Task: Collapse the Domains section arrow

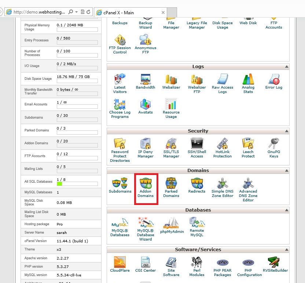Action: click(286, 171)
